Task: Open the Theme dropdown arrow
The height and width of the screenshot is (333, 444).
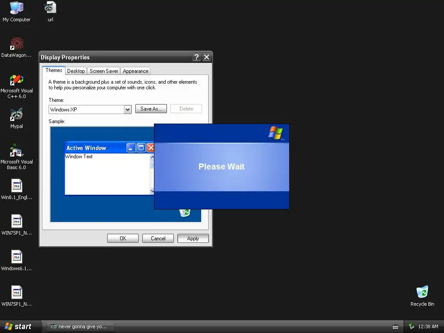Action: click(128, 110)
